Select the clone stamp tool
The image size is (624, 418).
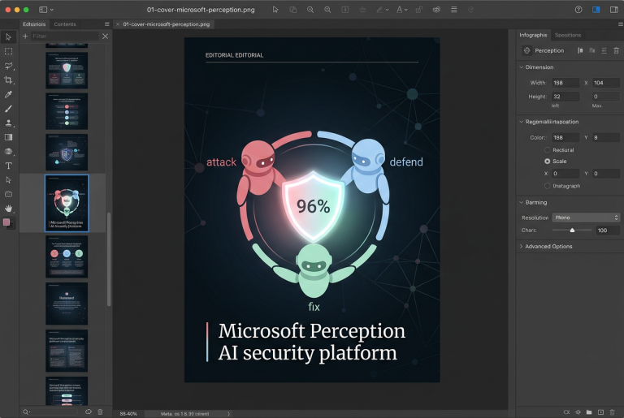(8, 123)
